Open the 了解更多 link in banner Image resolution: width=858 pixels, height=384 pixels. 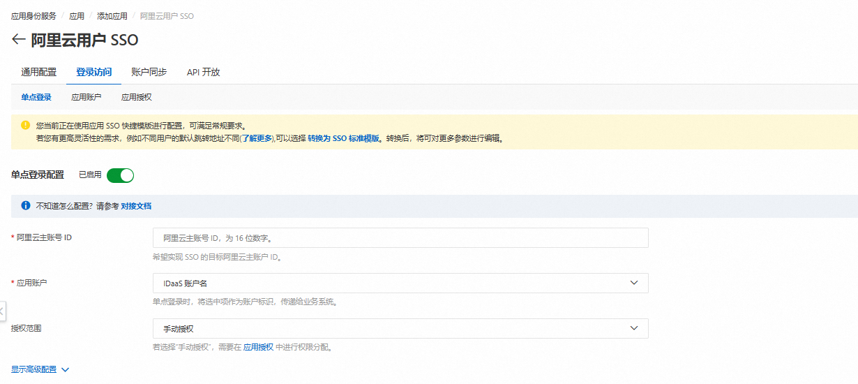point(257,138)
